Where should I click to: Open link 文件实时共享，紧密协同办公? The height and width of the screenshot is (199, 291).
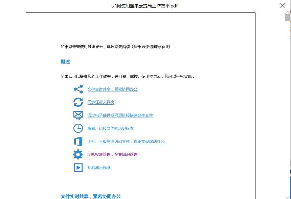tap(112, 89)
